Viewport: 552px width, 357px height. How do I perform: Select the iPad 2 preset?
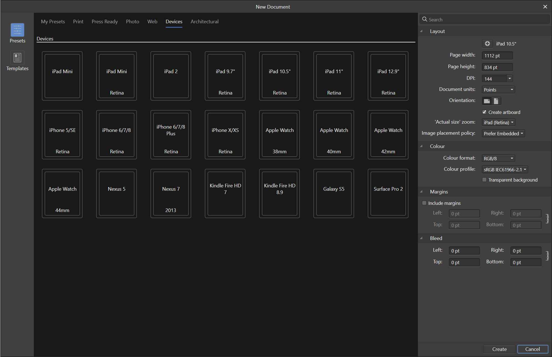point(171,76)
